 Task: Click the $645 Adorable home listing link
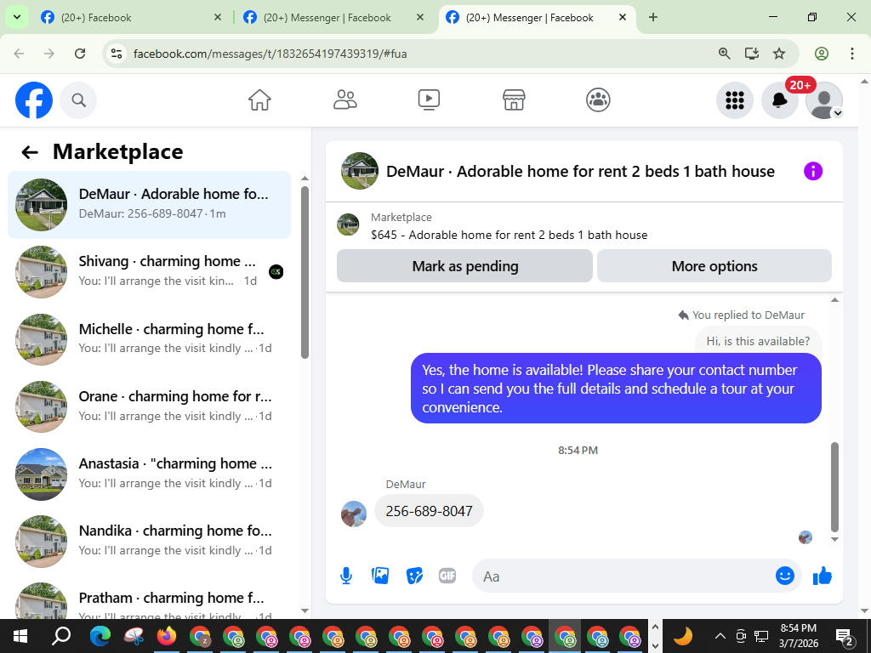coord(509,235)
